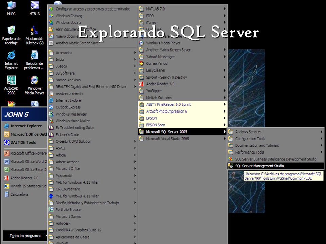Expand the MATLAB 7.0 submenu arrow
The height and width of the screenshot is (244, 326).
[x=225, y=9]
